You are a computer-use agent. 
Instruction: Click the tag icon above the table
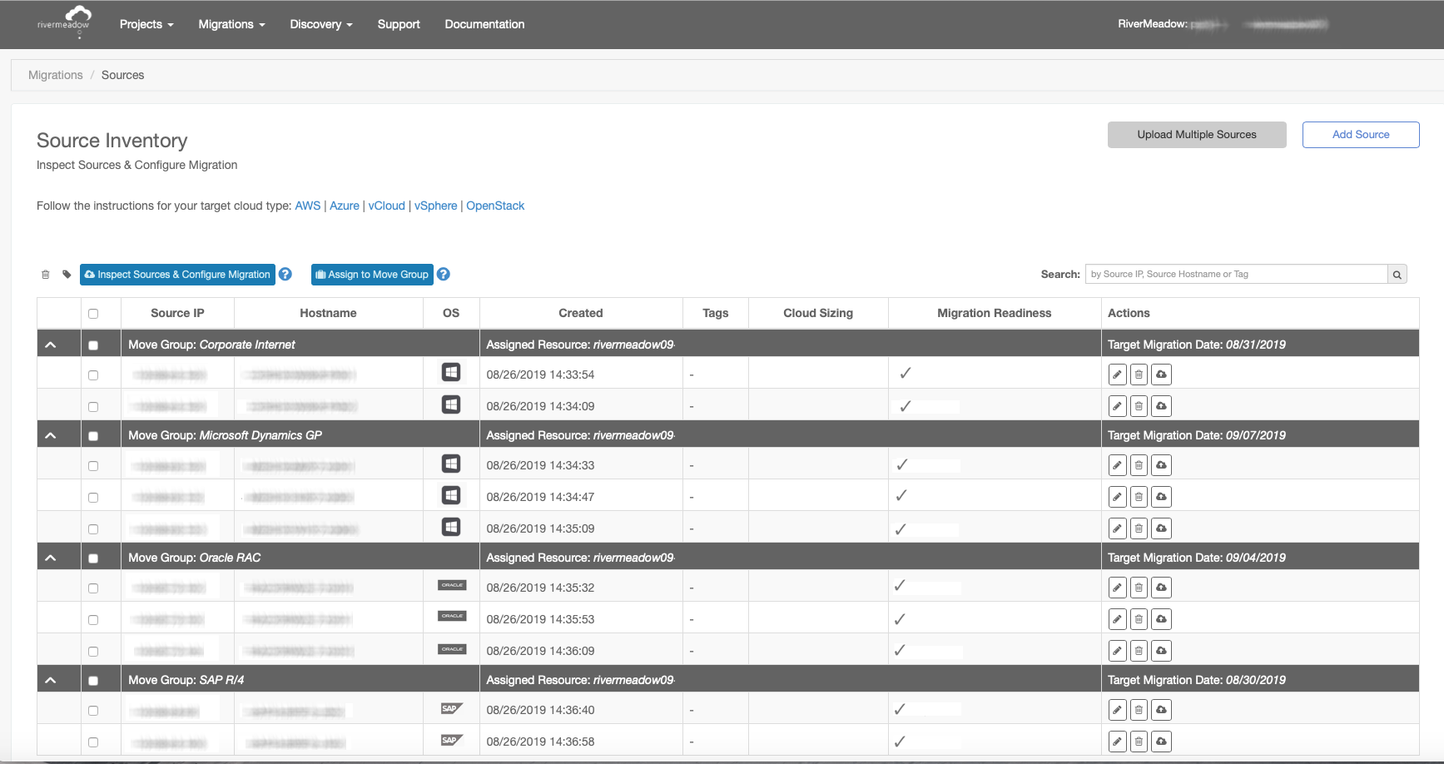pos(67,275)
